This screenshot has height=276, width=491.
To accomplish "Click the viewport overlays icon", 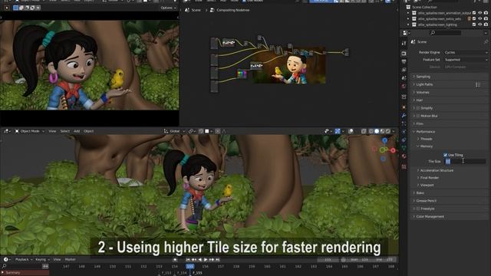I will 351,131.
